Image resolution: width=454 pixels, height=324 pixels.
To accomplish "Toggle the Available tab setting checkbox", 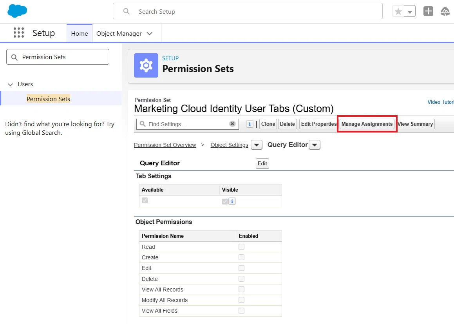I will pyautogui.click(x=145, y=200).
